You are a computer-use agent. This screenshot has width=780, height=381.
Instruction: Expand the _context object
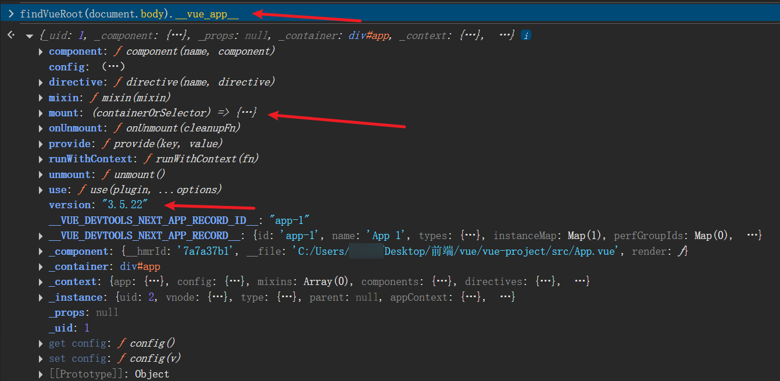[x=41, y=282]
